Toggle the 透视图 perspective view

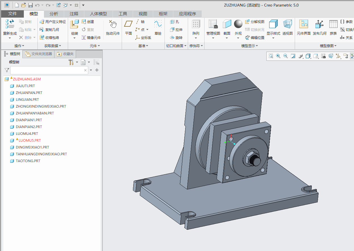(x=287, y=28)
